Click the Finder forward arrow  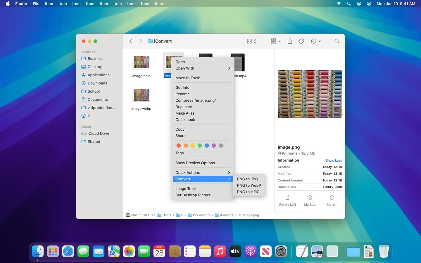click(x=141, y=41)
